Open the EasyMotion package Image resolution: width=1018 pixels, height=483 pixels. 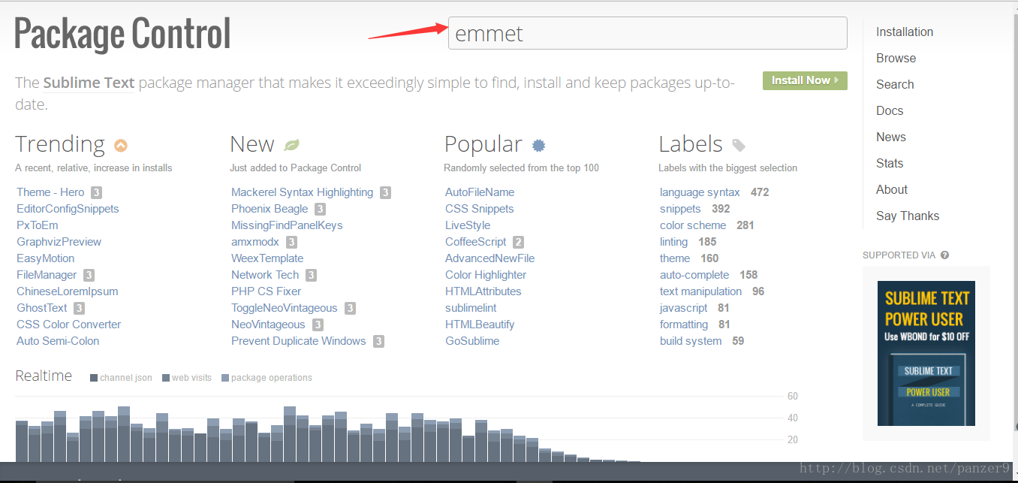pos(45,258)
